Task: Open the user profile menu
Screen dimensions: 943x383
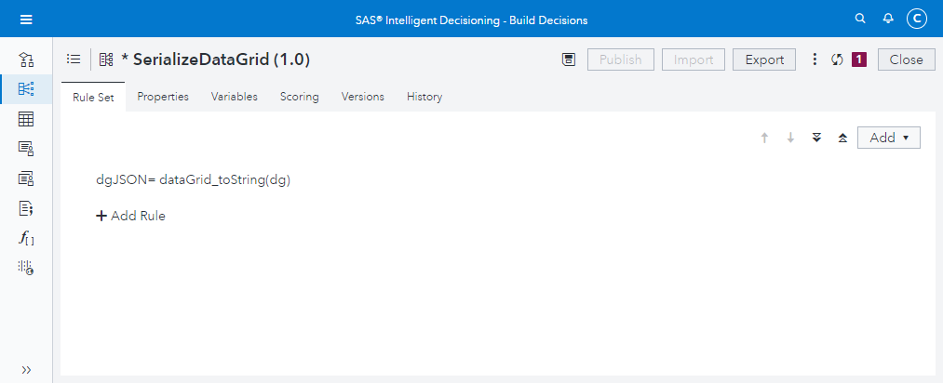Action: click(917, 19)
